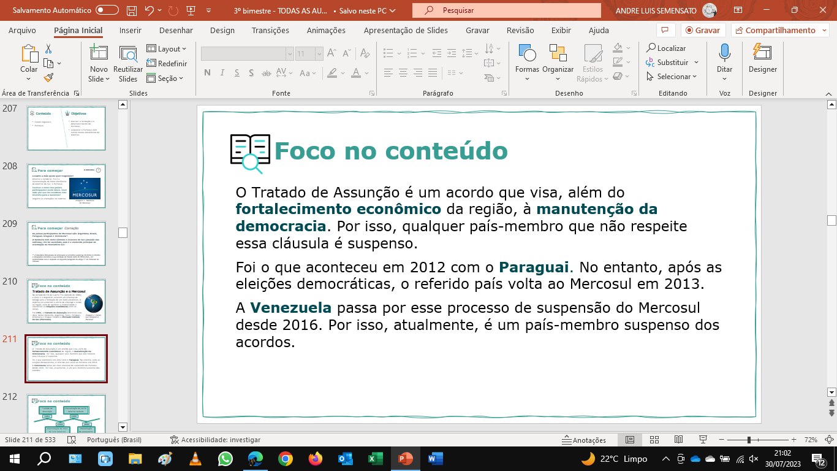Screen dimensions: 837x471
Task: Click the text highlight color icon
Action: (x=331, y=72)
